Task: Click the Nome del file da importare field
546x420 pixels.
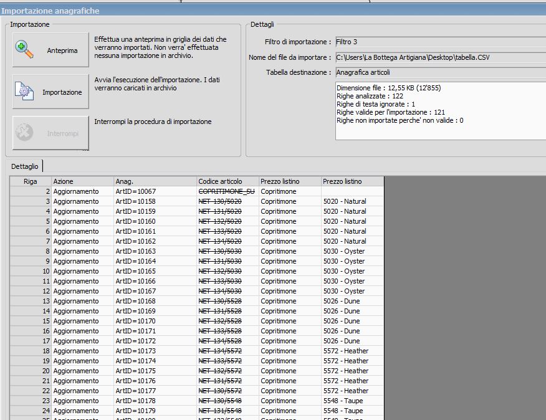Action: click(441, 57)
